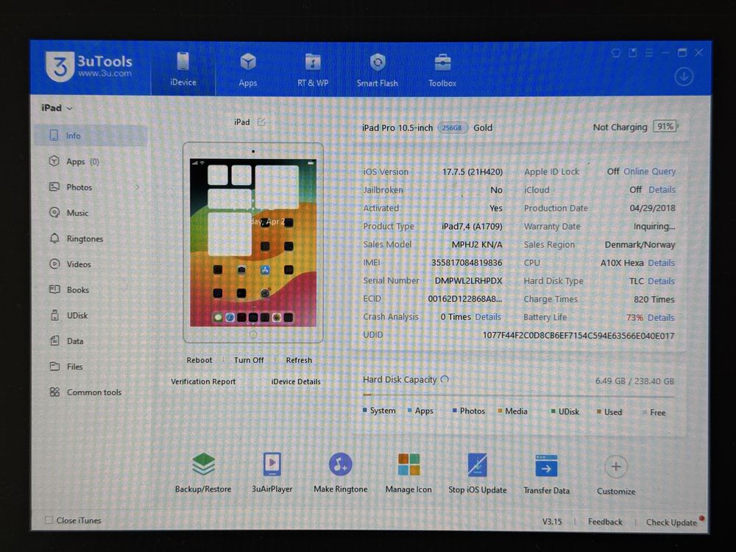This screenshot has width=736, height=552.
Task: Click the UDID value string
Action: point(578,336)
